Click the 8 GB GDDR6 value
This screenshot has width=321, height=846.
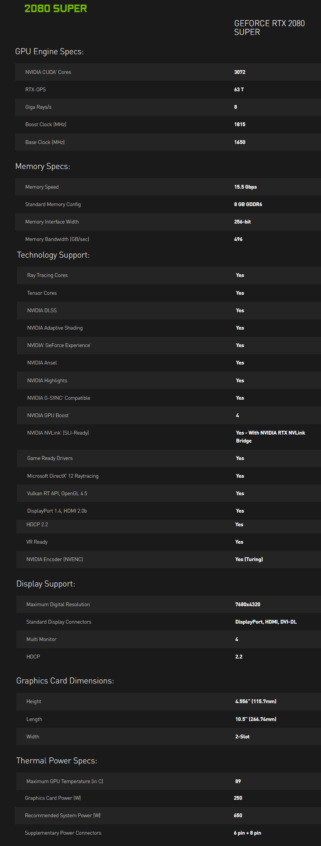pyautogui.click(x=248, y=204)
